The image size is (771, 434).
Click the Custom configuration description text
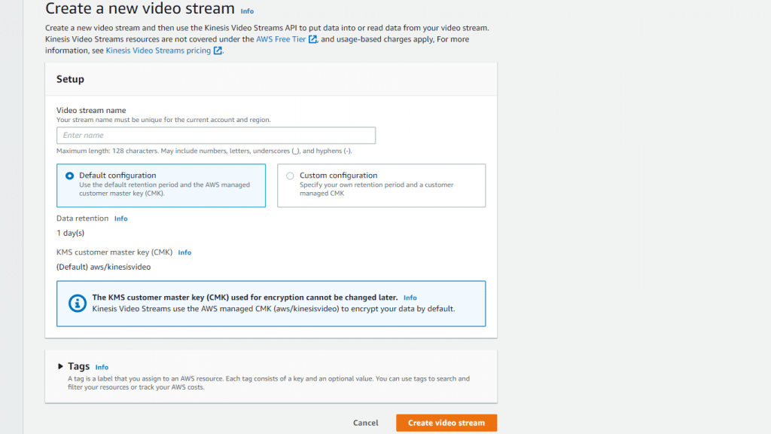pyautogui.click(x=376, y=188)
